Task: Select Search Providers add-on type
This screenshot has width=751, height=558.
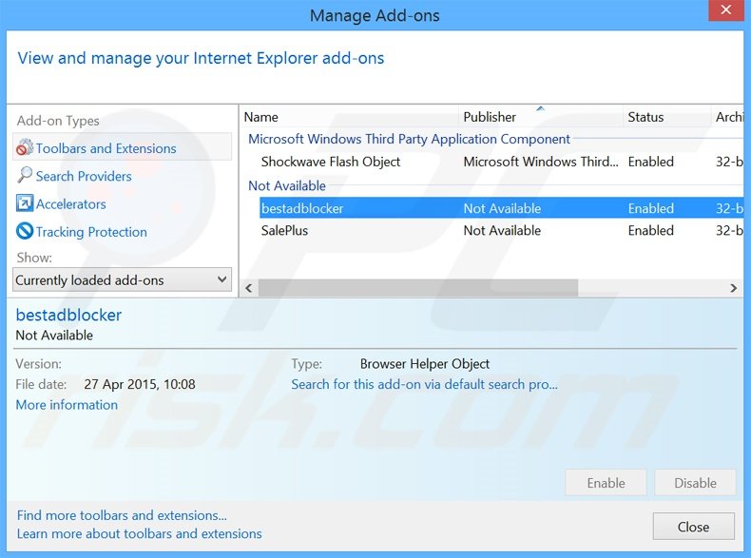Action: tap(84, 176)
